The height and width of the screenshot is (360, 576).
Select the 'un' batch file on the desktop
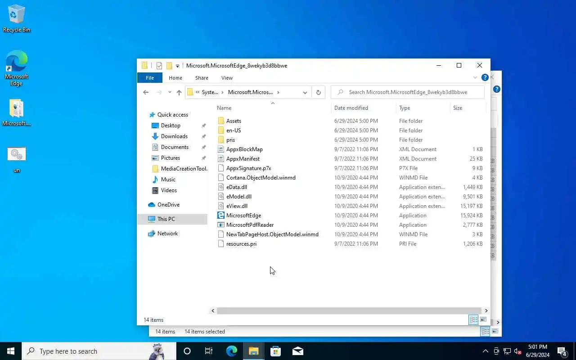click(x=17, y=160)
